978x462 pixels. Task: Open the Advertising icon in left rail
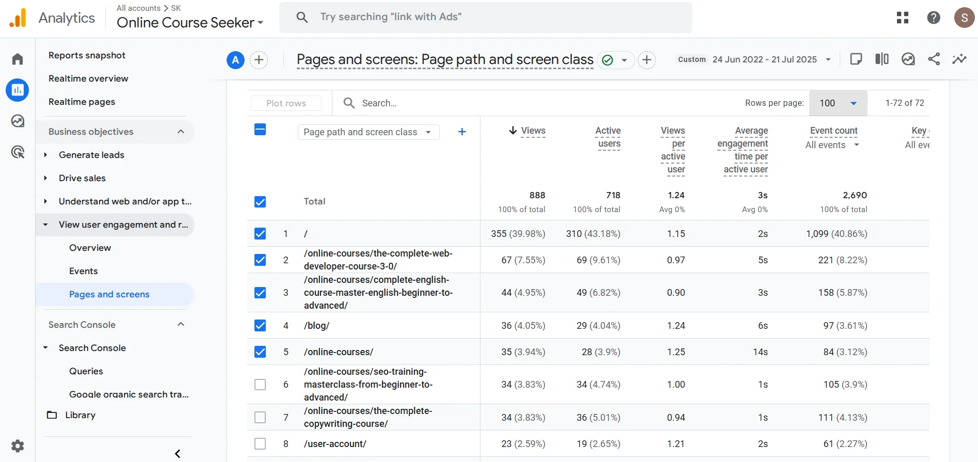click(x=18, y=152)
